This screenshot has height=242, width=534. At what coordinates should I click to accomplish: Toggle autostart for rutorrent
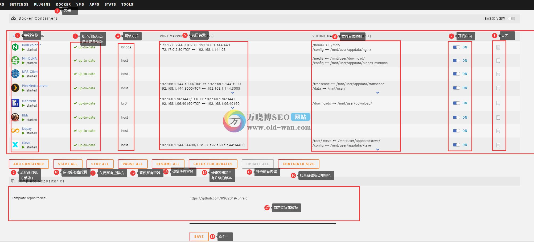(x=456, y=103)
